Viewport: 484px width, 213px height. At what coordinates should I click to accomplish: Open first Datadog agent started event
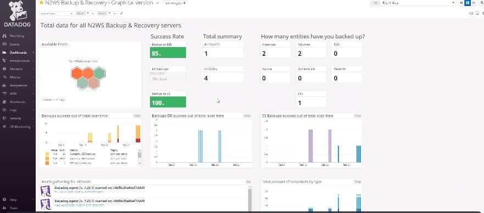[x=99, y=188]
